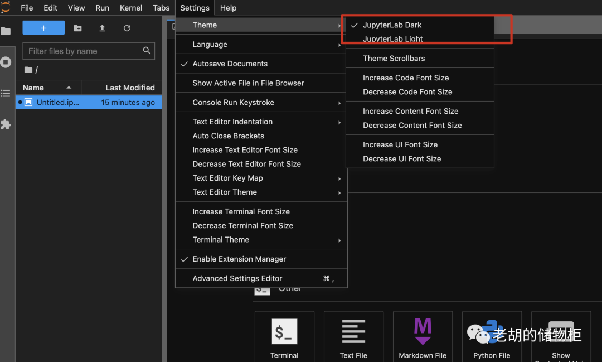The image size is (602, 362).
Task: Open Table of Contents sidebar icon
Action: coord(6,93)
